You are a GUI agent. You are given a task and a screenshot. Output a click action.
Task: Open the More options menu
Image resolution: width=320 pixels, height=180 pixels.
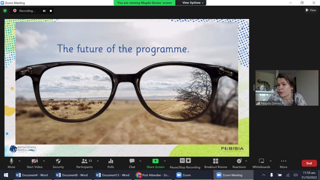click(283, 163)
